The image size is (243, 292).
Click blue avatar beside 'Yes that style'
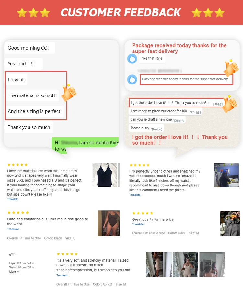coord(132,59)
